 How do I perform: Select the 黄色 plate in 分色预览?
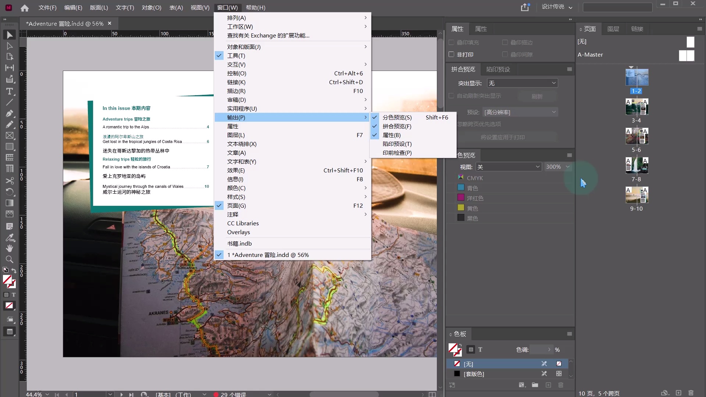click(473, 208)
